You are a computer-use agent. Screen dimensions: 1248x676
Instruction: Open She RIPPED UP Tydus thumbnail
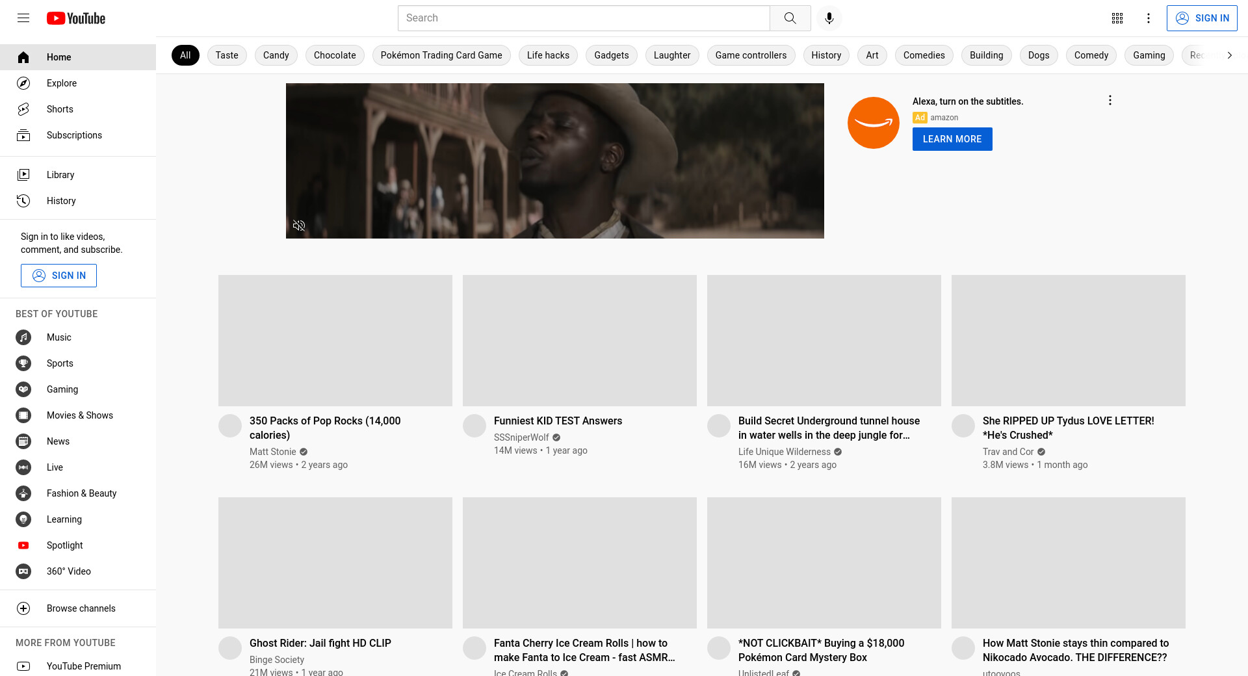(1069, 341)
